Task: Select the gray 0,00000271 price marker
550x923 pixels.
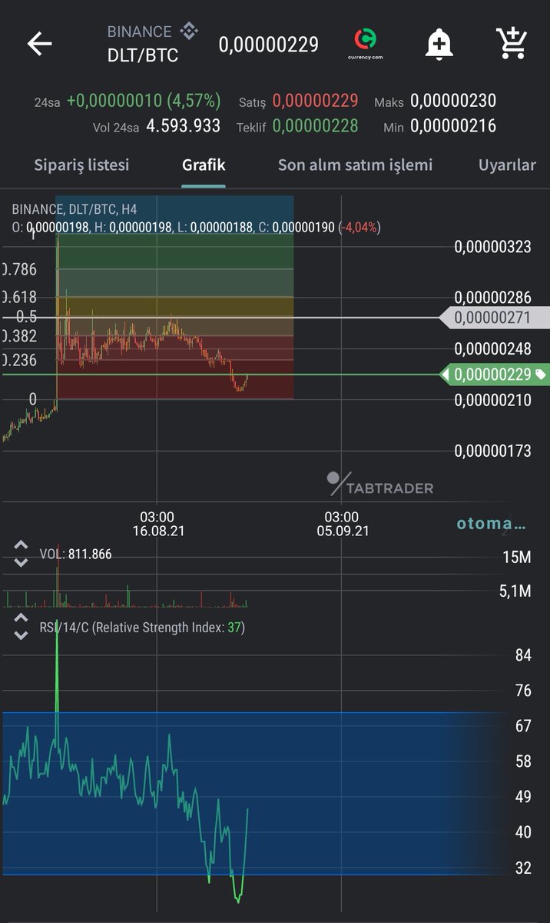Action: tap(495, 317)
